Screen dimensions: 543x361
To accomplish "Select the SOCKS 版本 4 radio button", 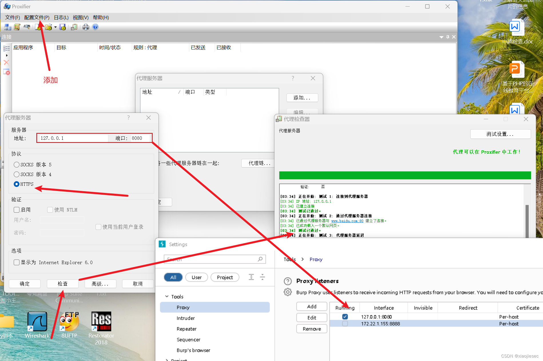I will 17,174.
